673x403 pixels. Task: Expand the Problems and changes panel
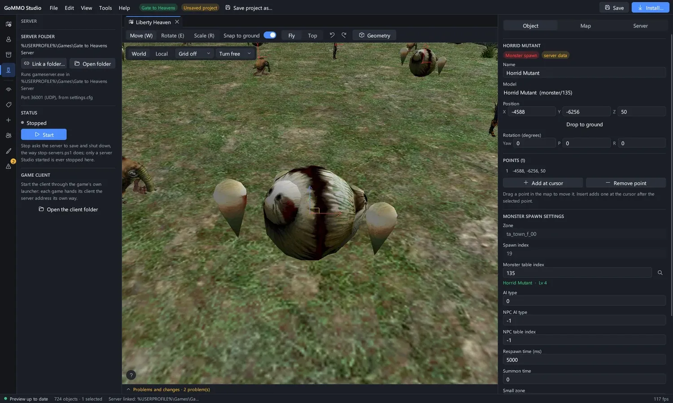[x=168, y=390]
